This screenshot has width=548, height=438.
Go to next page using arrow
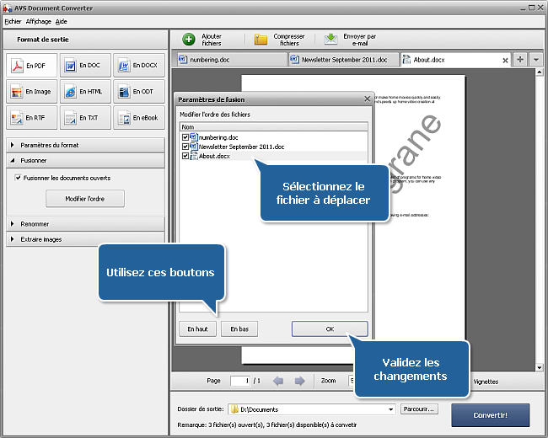[x=299, y=381]
